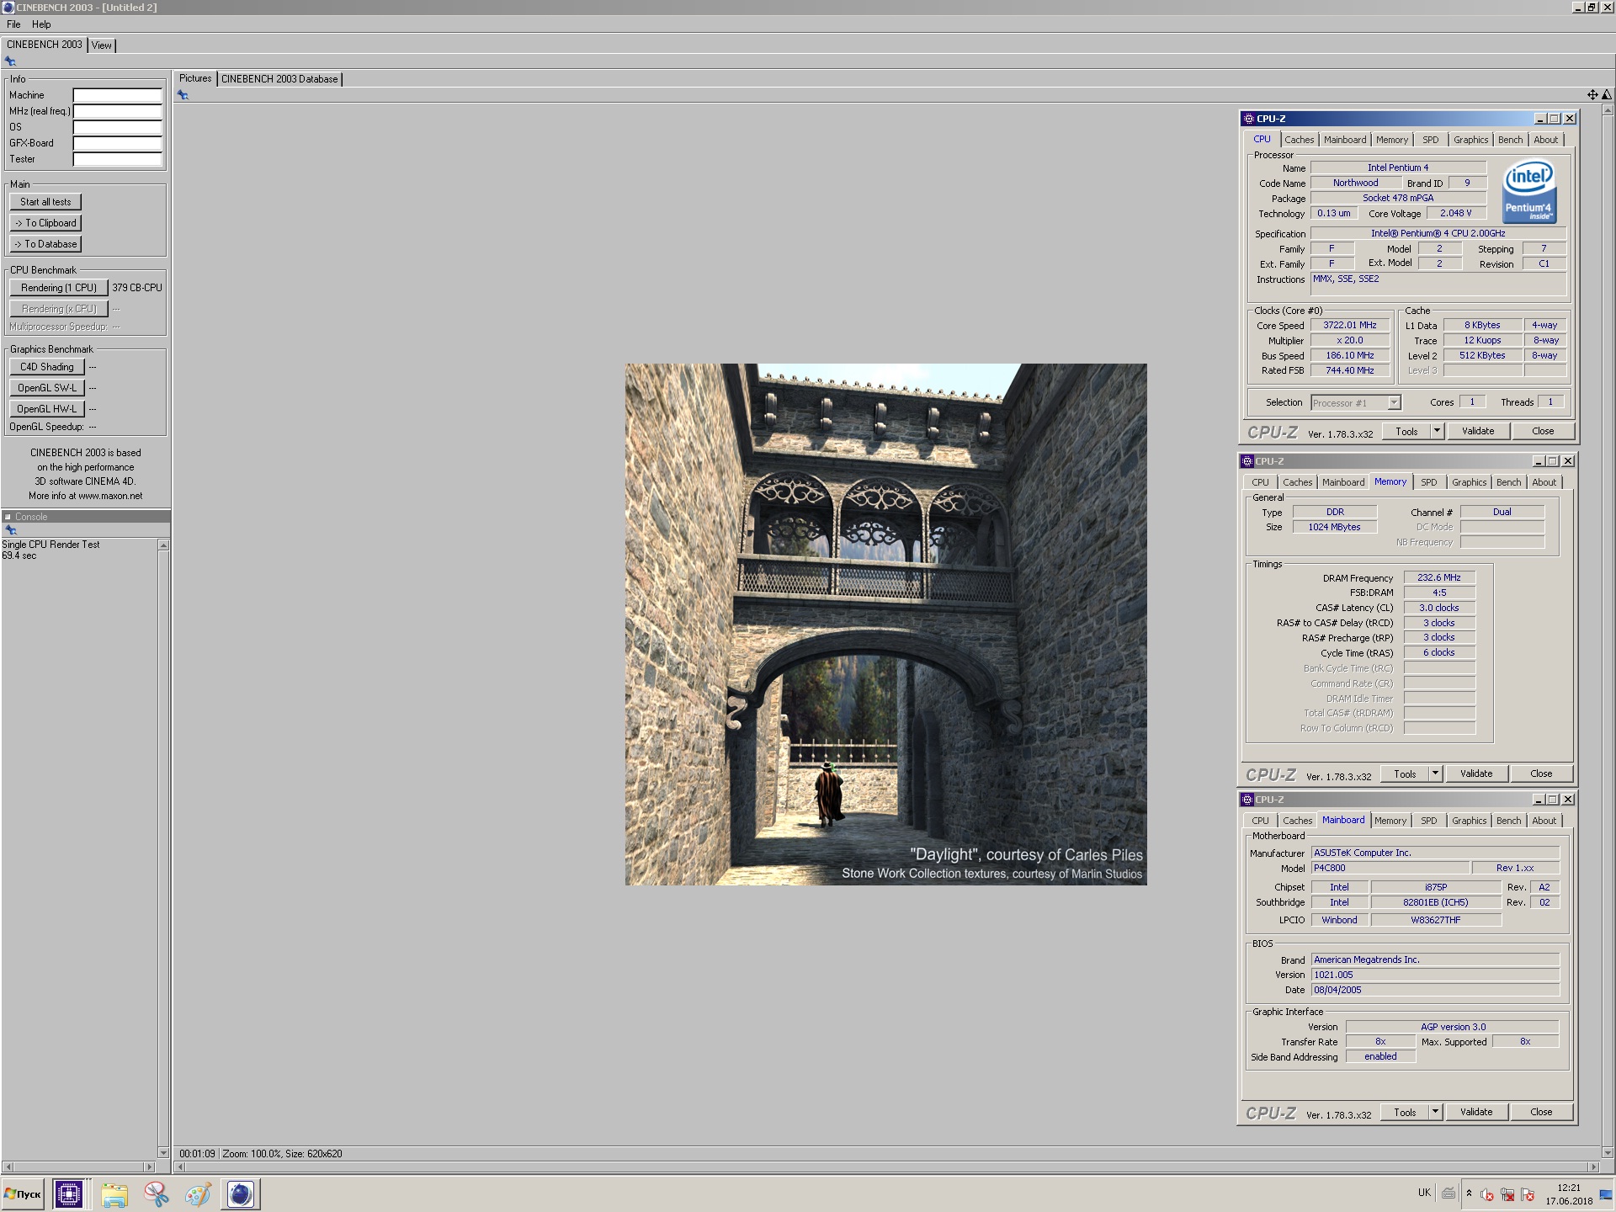Open Windows Explorer from the taskbar
Screen dimensions: 1616x1212
tap(114, 1193)
